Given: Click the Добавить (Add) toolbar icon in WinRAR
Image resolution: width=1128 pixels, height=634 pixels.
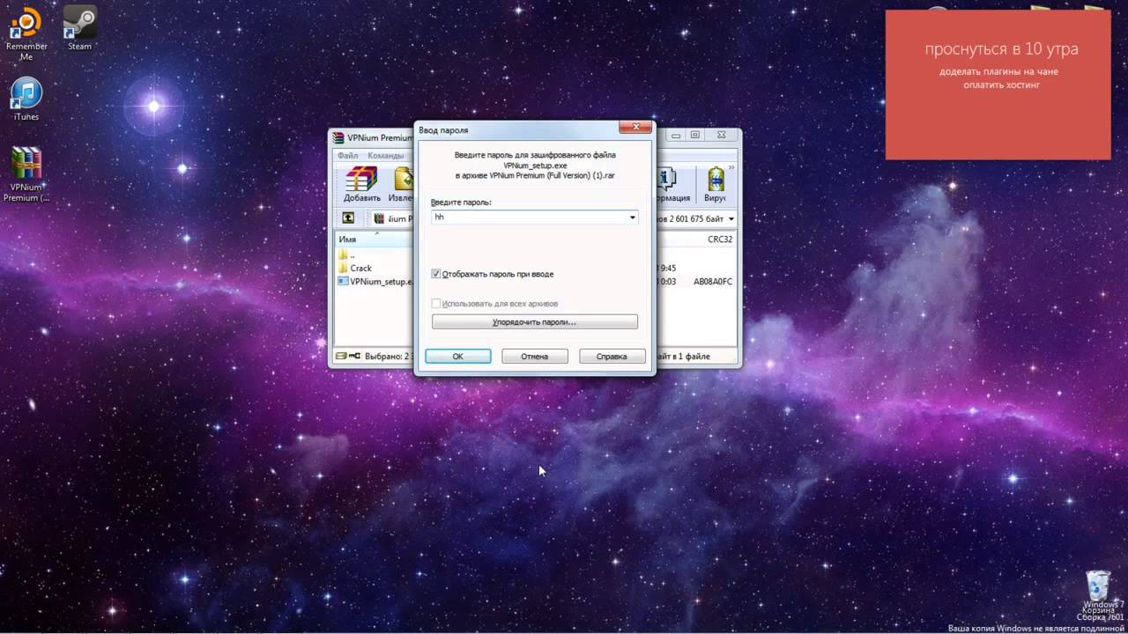Looking at the screenshot, I should pyautogui.click(x=361, y=184).
